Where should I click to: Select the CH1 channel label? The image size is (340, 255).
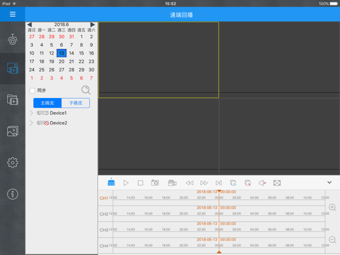click(x=104, y=198)
